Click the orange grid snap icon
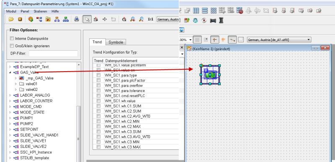335x162 pixels. pyautogui.click(x=223, y=39)
